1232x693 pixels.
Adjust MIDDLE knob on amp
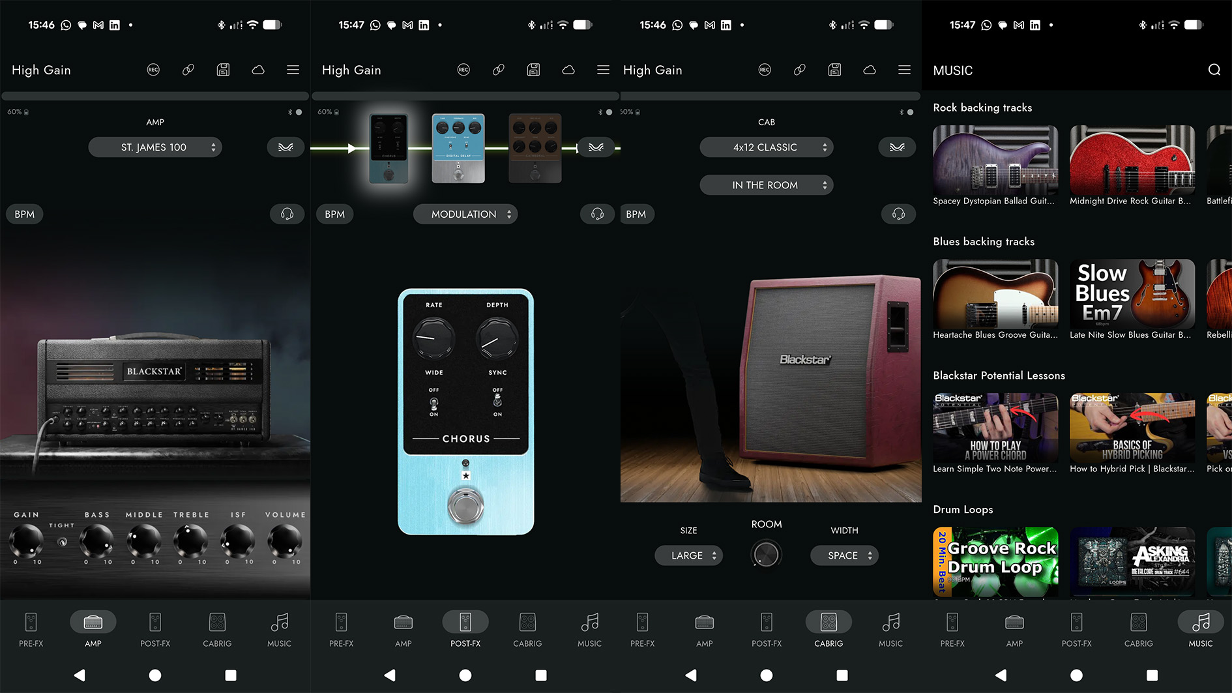pyautogui.click(x=144, y=540)
